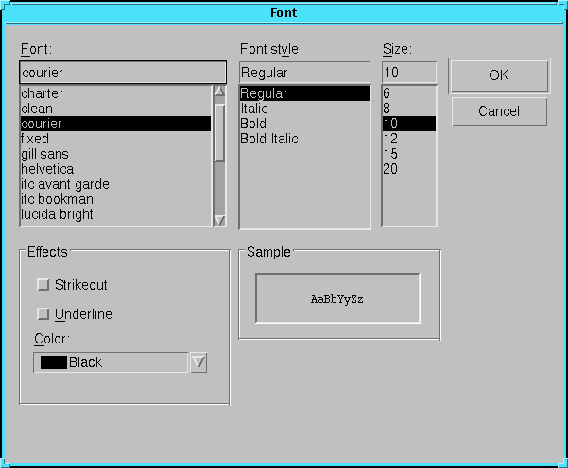The height and width of the screenshot is (468, 568).
Task: Enable the Strikeout effect checkbox
Action: coord(43,285)
